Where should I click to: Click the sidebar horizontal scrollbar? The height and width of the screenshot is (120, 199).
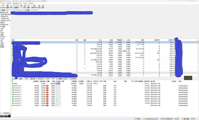[x=5, y=113]
